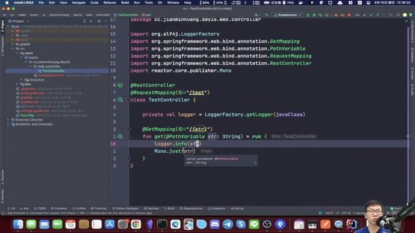Open the Build menu

(x=125, y=3)
